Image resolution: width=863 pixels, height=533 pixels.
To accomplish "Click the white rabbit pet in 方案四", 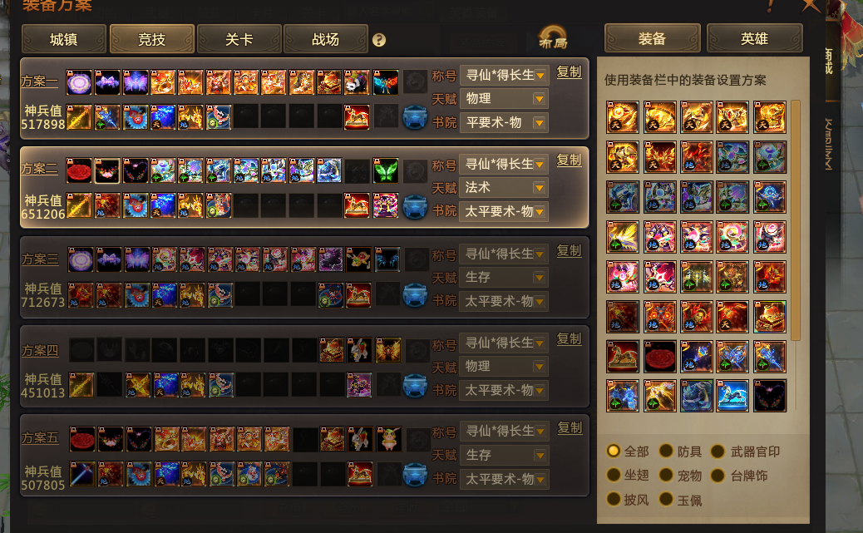I will (x=359, y=349).
